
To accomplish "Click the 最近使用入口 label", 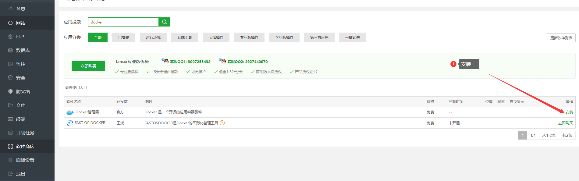I will pos(76,88).
